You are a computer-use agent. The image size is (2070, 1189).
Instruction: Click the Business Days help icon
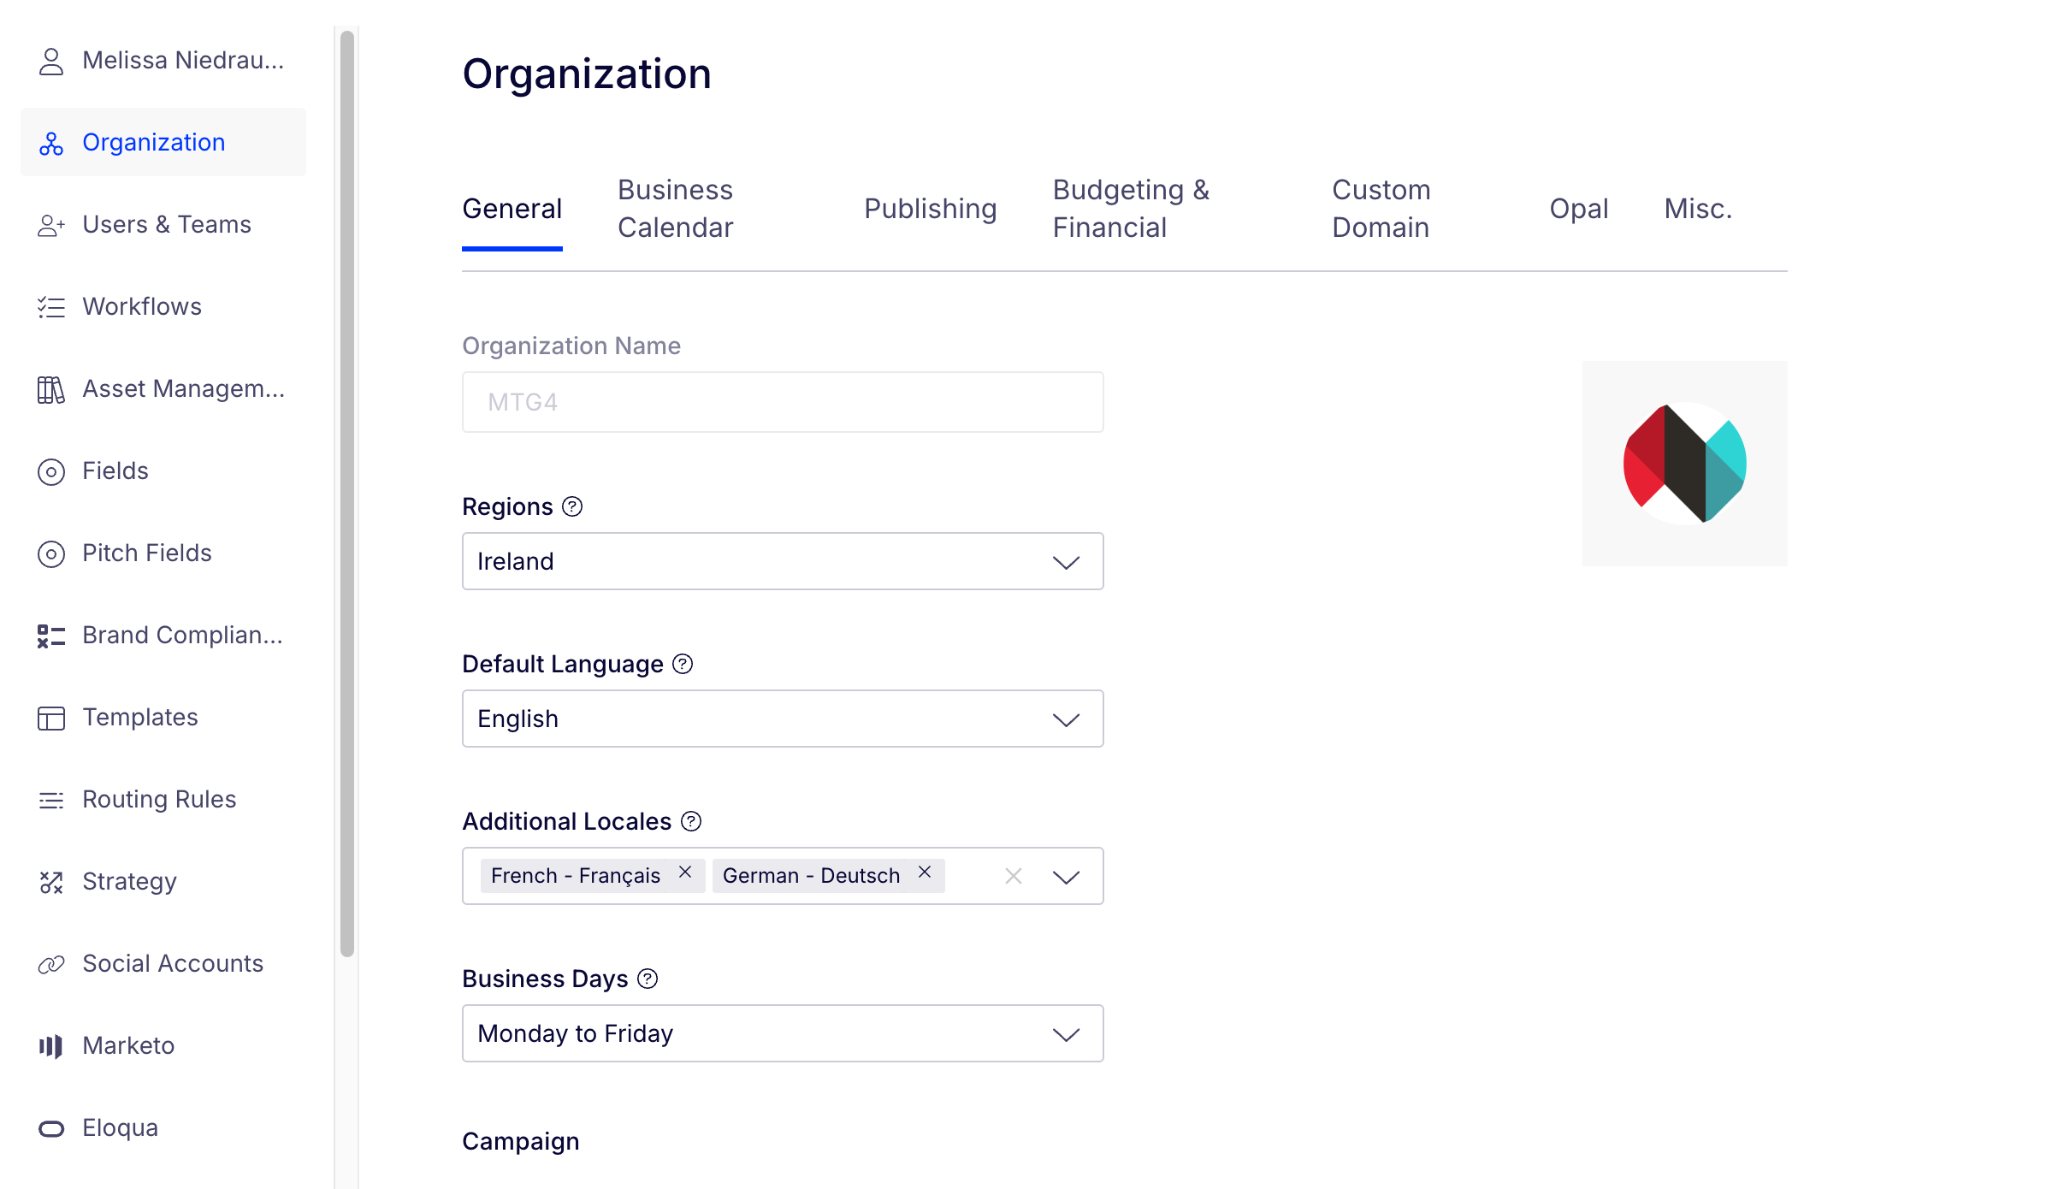coord(648,979)
